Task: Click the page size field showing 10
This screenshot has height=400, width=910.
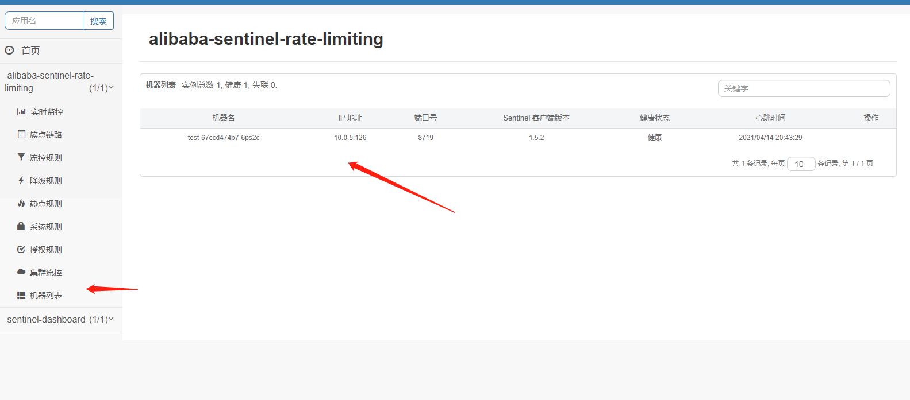Action: coord(801,164)
